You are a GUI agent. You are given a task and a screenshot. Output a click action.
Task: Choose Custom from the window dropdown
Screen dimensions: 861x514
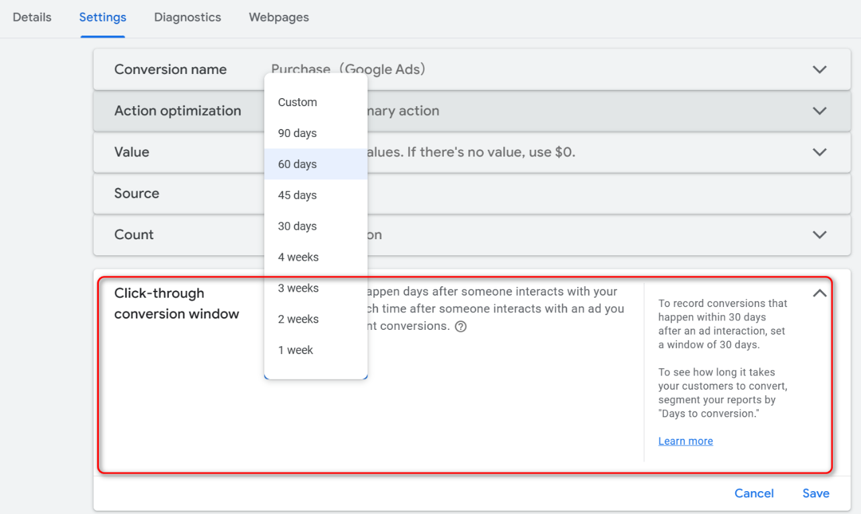click(x=297, y=102)
